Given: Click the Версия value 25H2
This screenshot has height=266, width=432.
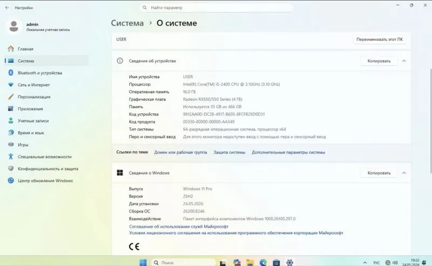Looking at the screenshot, I should [188, 196].
